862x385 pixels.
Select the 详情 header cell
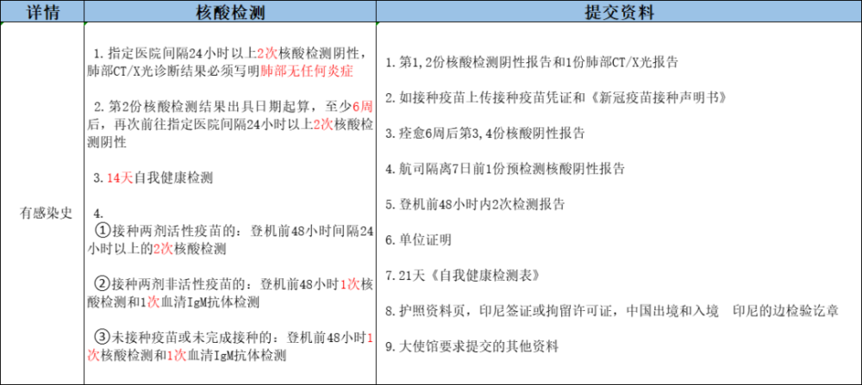click(42, 13)
